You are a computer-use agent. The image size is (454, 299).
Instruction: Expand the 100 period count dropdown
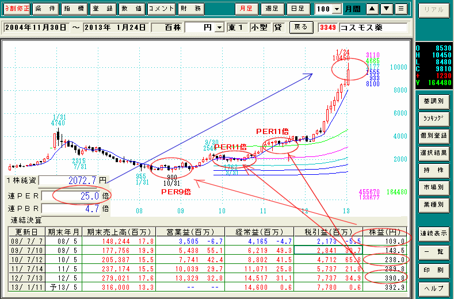pos(337,9)
